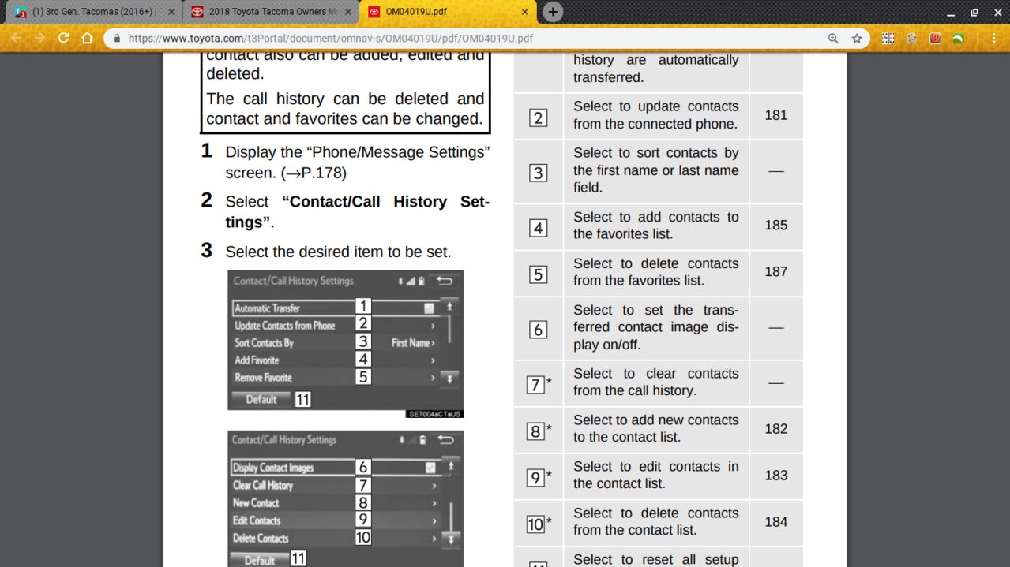Viewport: 1010px width, 567px height.
Task: Click 'Select the desired item to be set.'
Action: [x=338, y=252]
